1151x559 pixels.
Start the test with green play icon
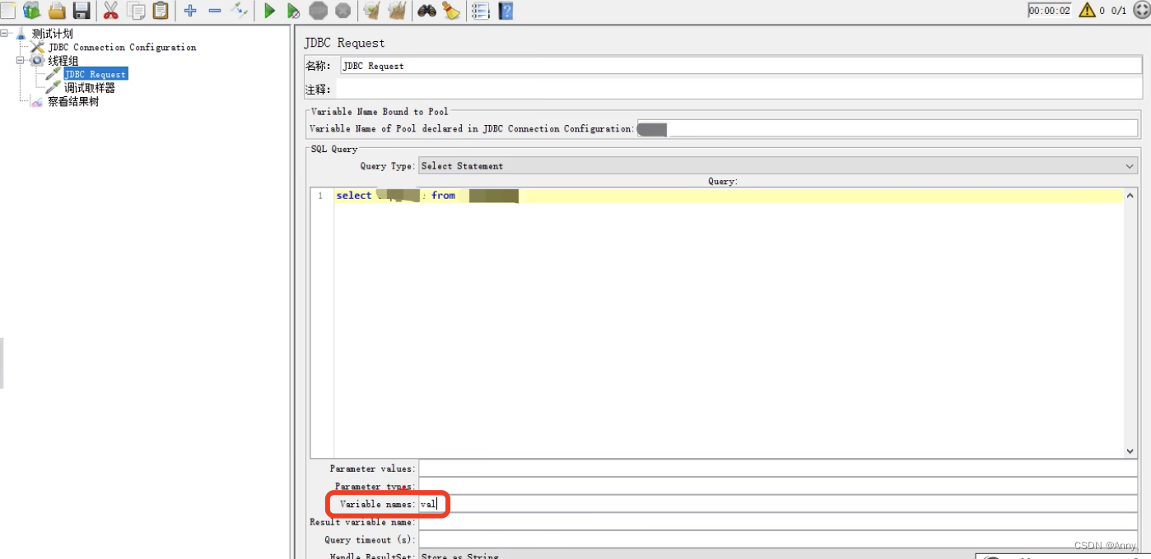point(269,11)
